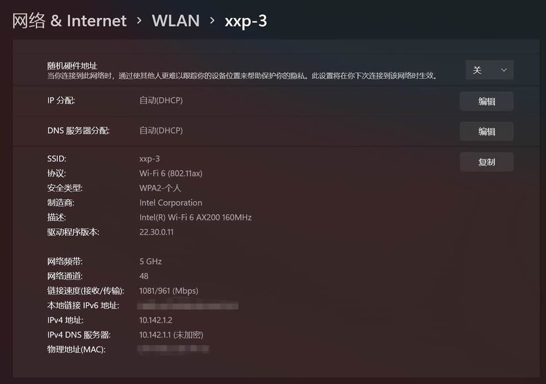
Task: Click the IPv4 address 10.142.1.2
Action: pos(156,320)
